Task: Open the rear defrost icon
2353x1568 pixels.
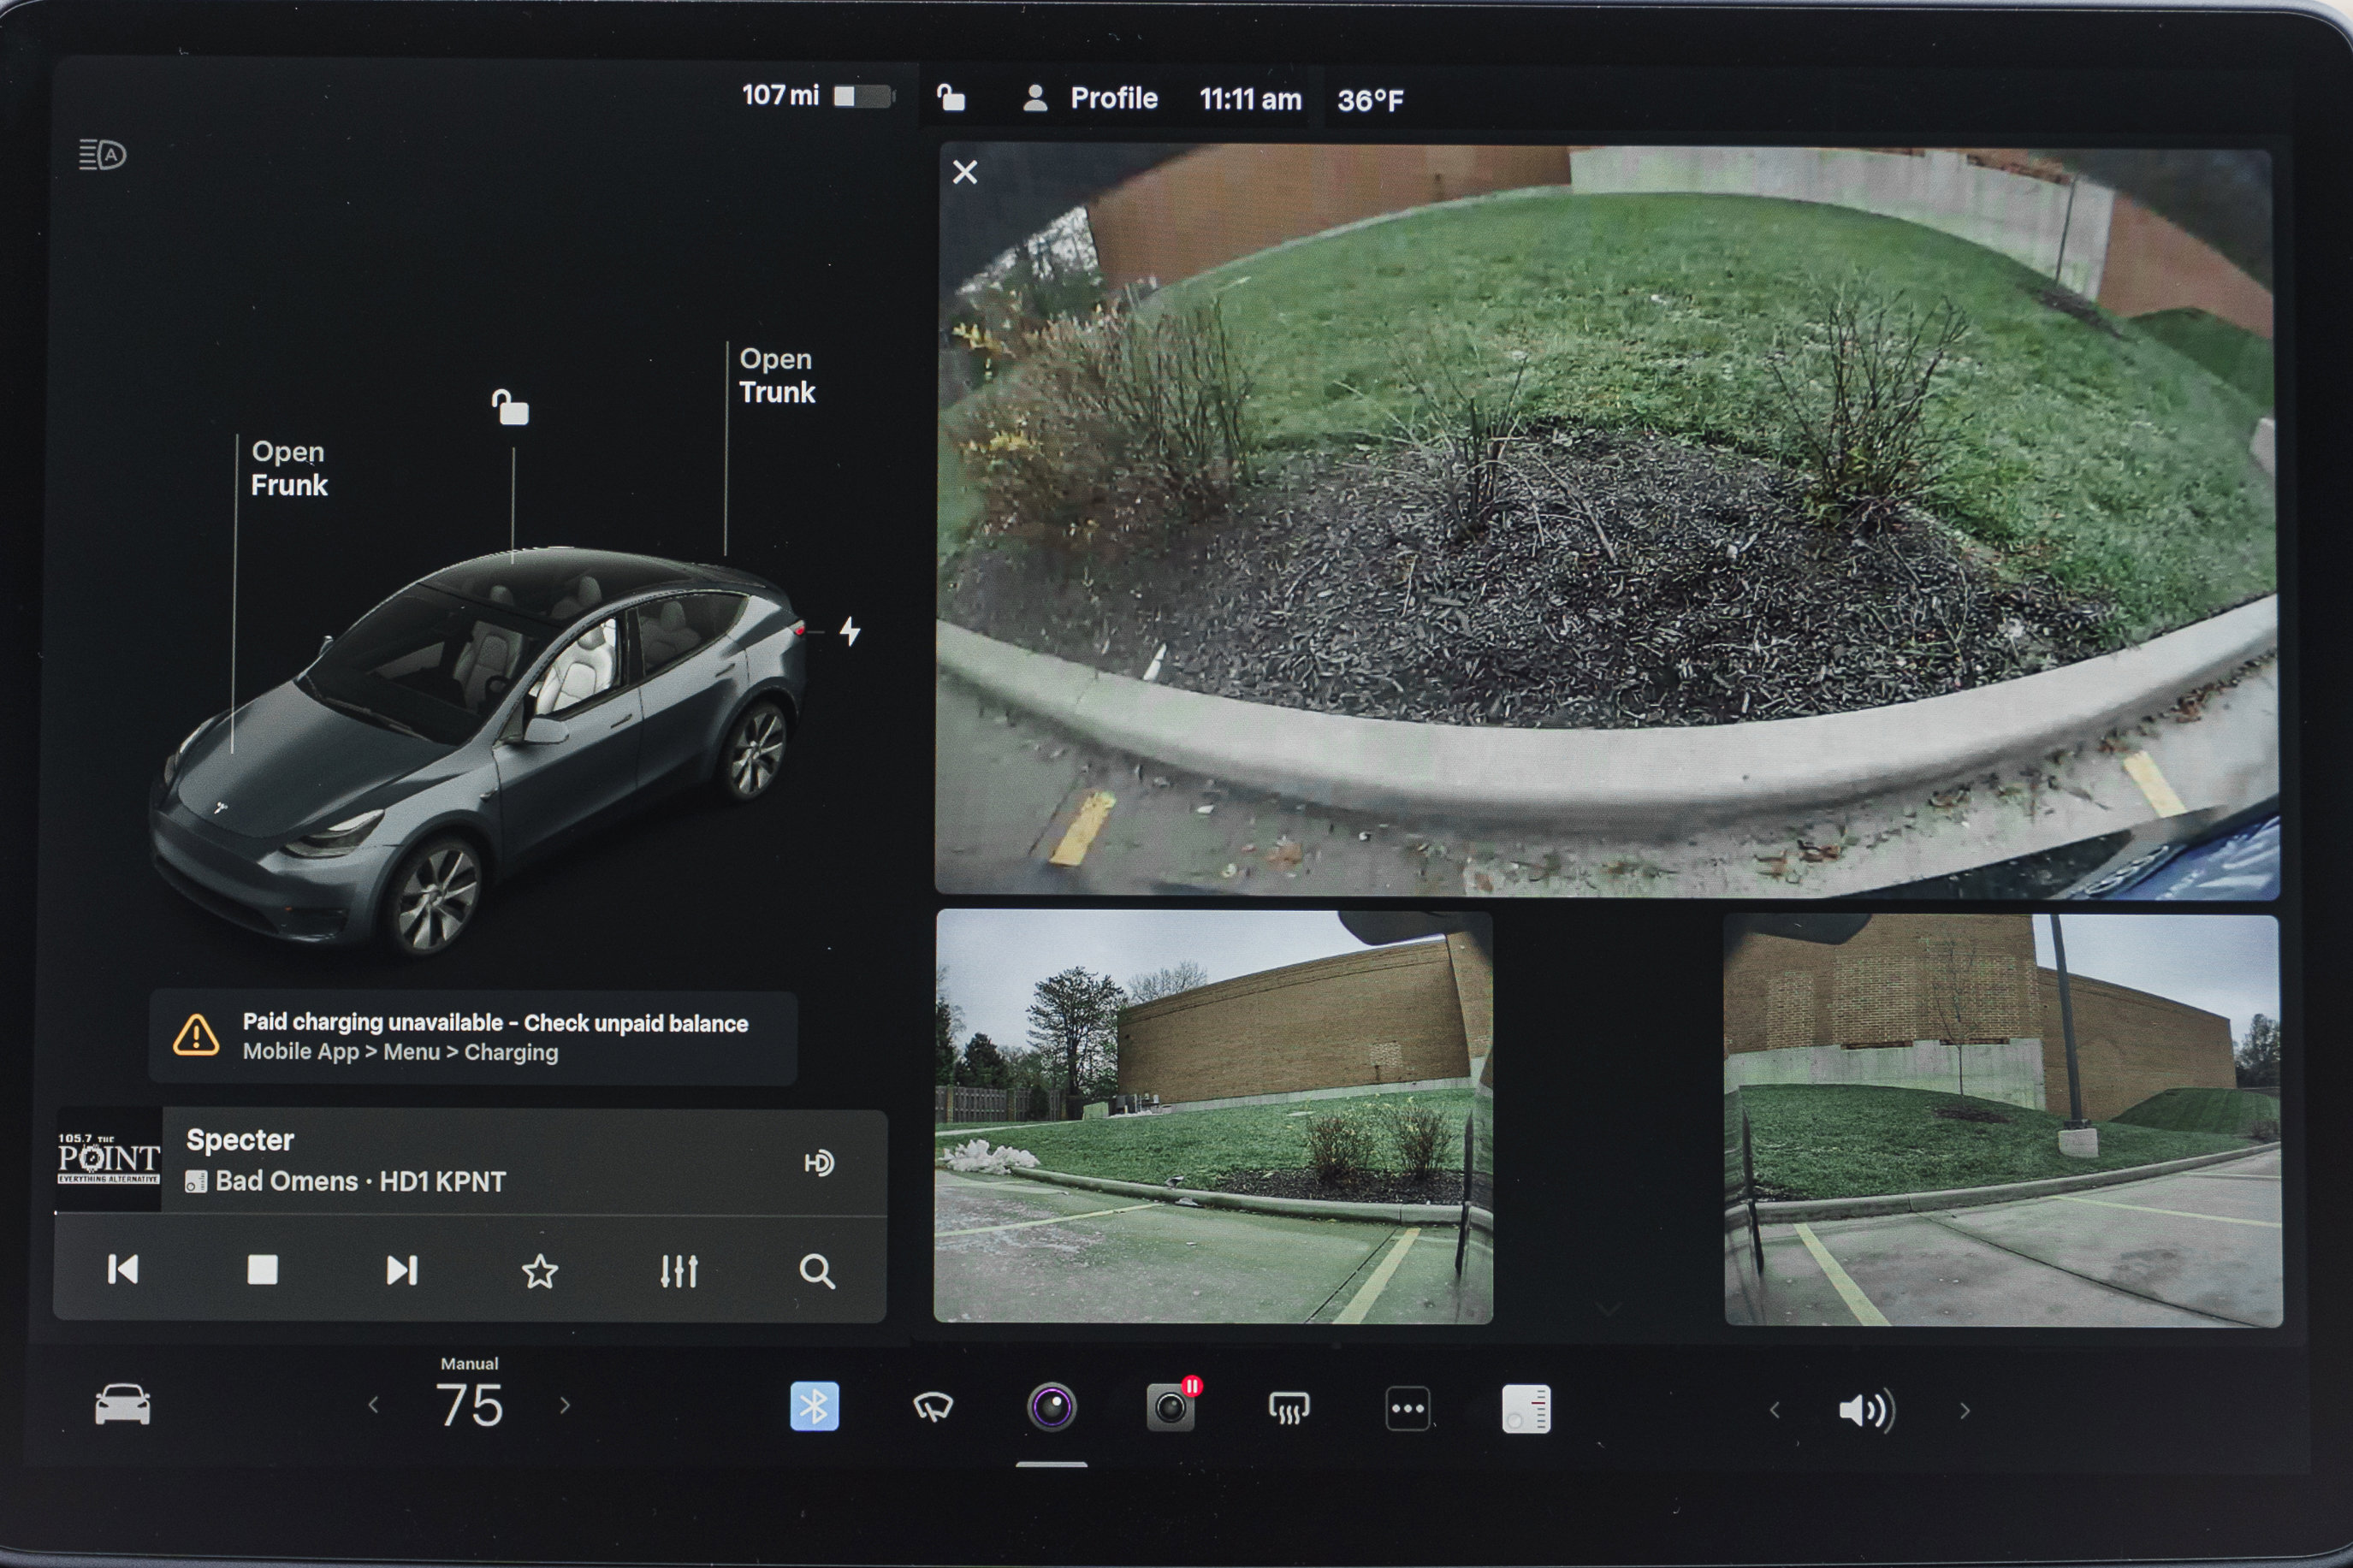Action: click(1288, 1406)
